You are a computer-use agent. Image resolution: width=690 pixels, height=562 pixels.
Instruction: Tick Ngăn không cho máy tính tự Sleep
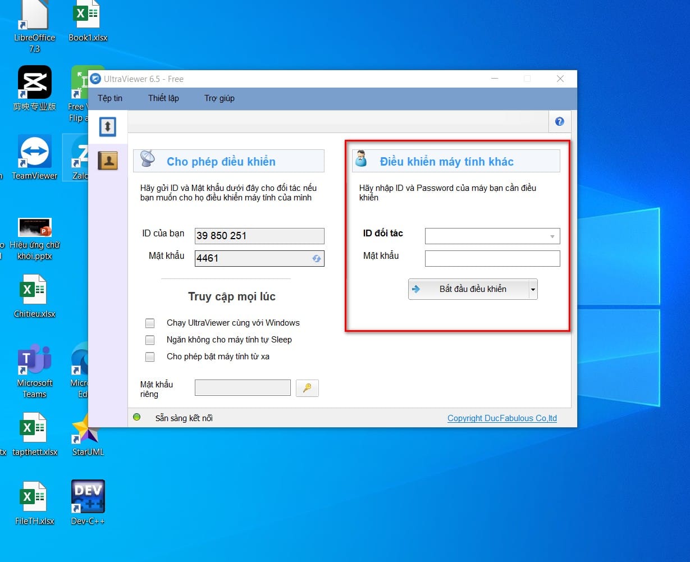[150, 340]
